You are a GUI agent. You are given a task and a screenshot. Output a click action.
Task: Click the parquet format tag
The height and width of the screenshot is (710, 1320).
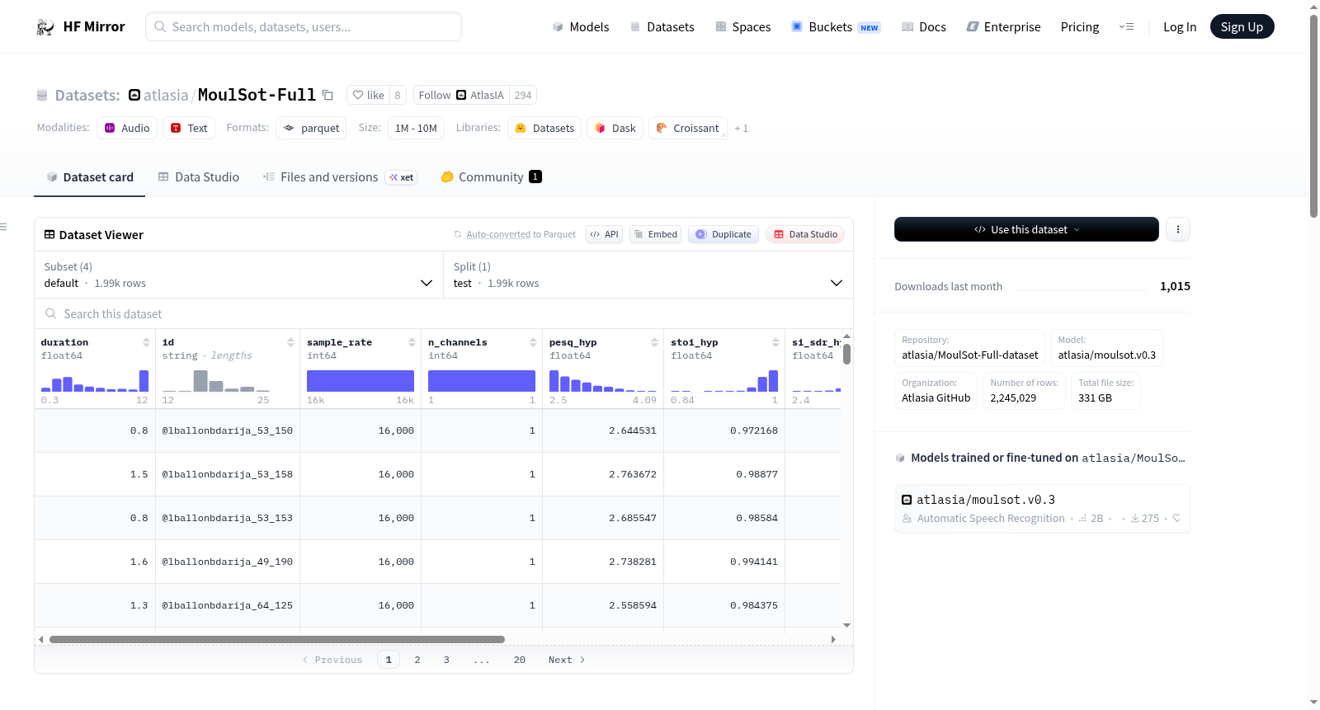tap(311, 128)
